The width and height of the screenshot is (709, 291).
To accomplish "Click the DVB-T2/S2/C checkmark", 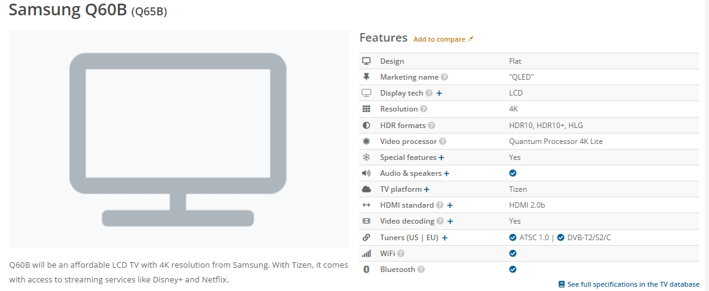I will [x=560, y=237].
